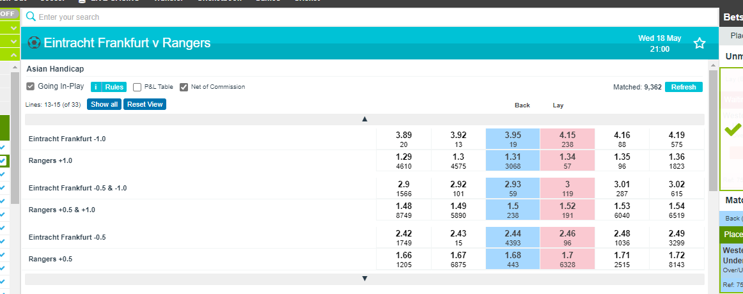Click the main market vertical scrollbar
The width and height of the screenshot is (743, 294).
[x=713, y=130]
